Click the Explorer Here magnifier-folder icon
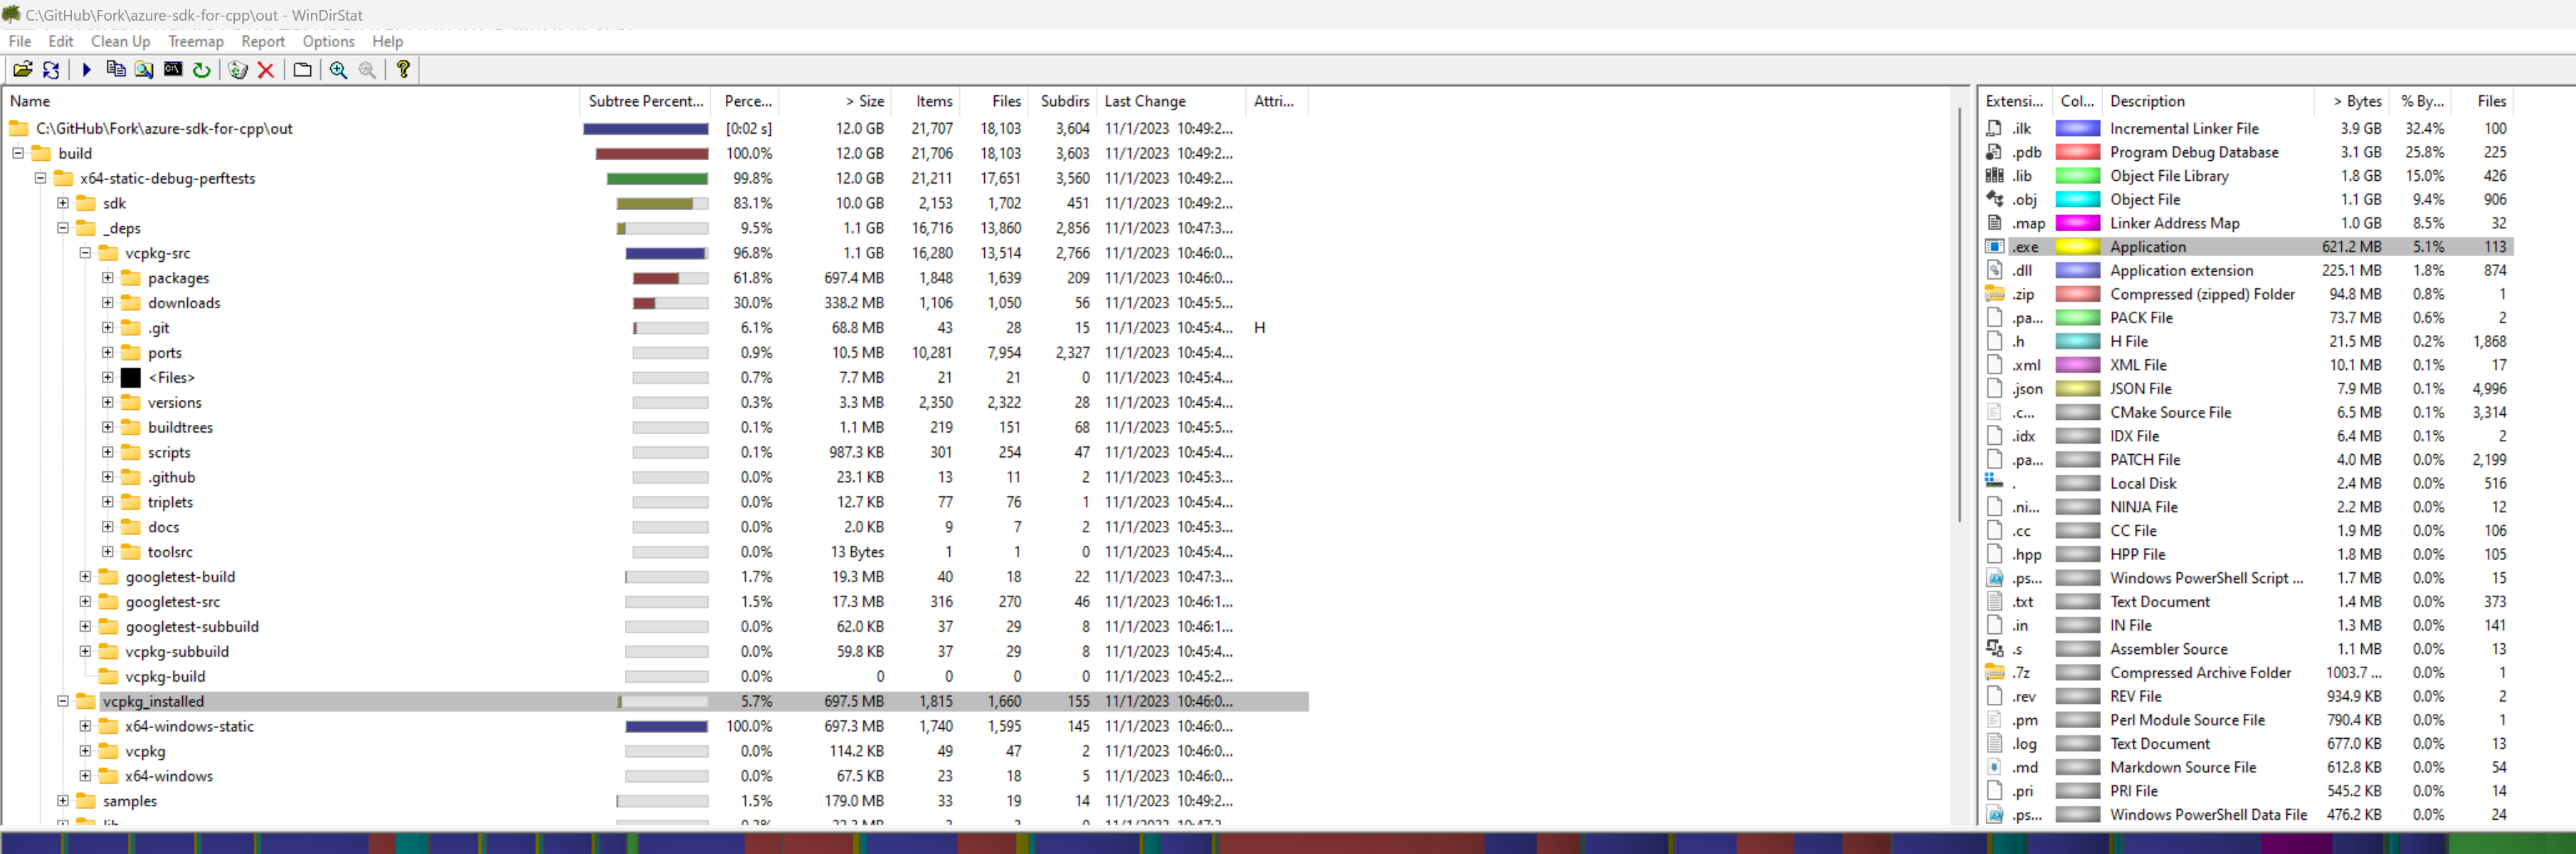 (144, 69)
